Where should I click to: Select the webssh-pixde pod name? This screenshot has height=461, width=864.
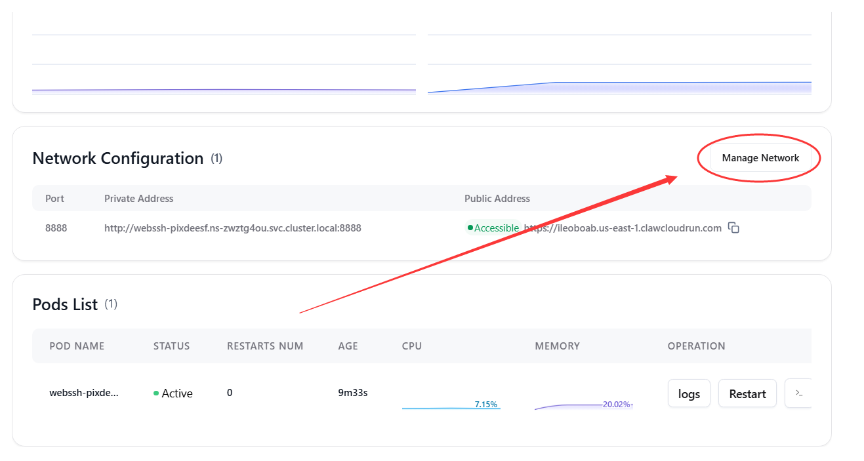coord(84,393)
